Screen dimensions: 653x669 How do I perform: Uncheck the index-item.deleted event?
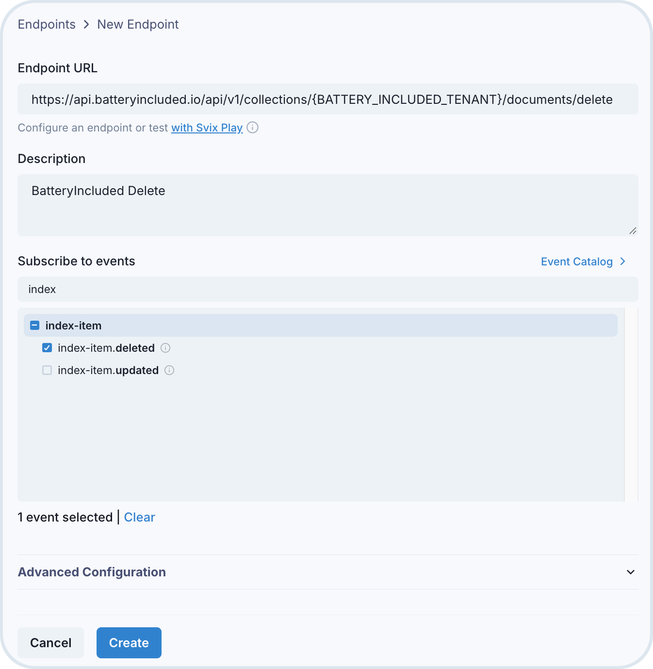[x=47, y=348]
